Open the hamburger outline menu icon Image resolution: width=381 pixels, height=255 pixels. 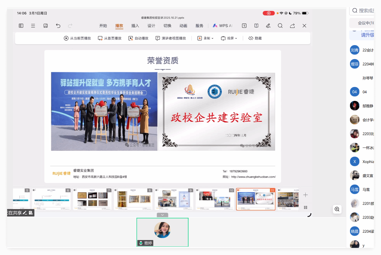(33, 26)
